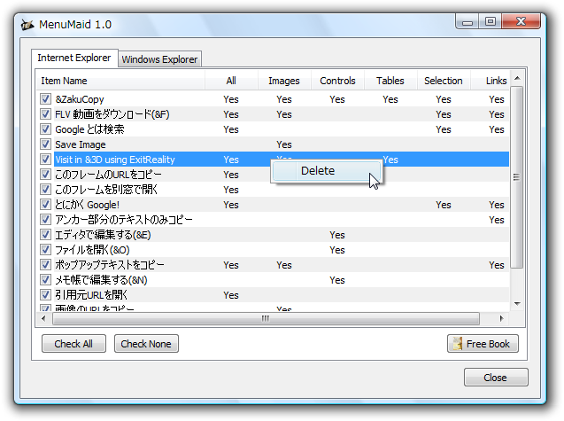Viewport: 564px width, 421px height.
Task: Toggle the このフレームのURLをコピー checkbox
Action: (45, 175)
